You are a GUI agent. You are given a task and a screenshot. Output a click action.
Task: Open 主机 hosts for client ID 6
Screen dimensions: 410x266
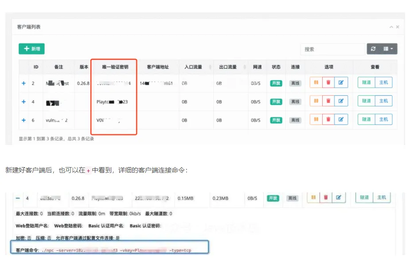pos(383,120)
